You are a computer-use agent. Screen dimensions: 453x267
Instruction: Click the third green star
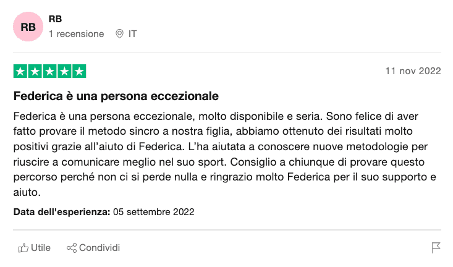point(49,71)
